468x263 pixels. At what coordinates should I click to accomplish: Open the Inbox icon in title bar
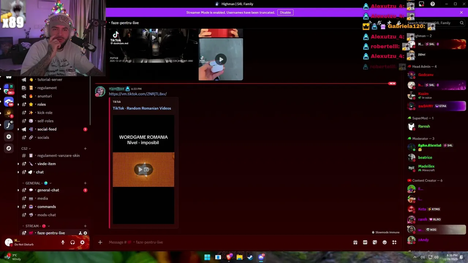coord(422,4)
